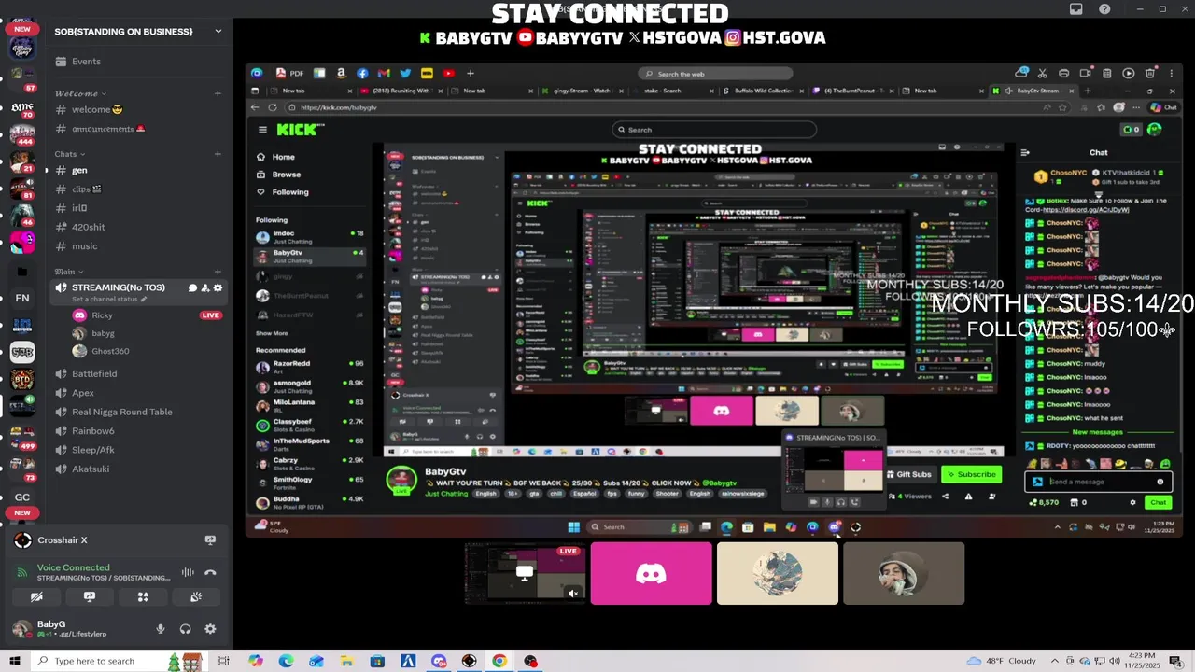Viewport: 1195px width, 672px height.
Task: Switch to the gen channel
Action: coord(139,170)
